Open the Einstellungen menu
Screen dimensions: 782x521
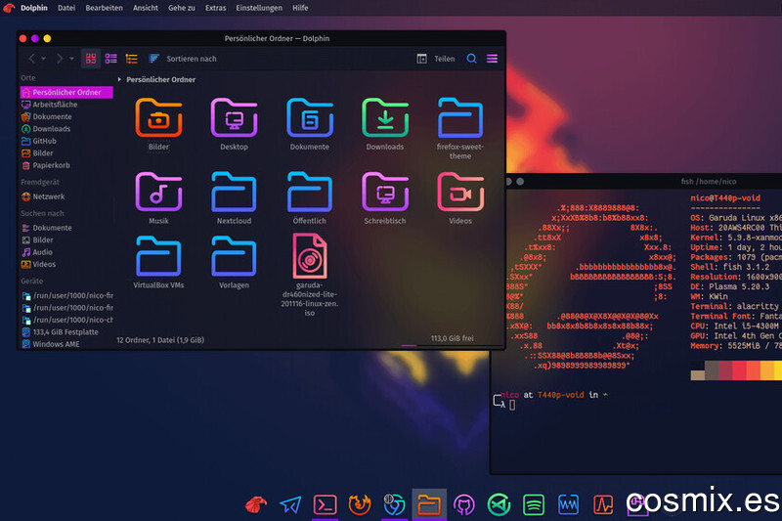(x=259, y=8)
